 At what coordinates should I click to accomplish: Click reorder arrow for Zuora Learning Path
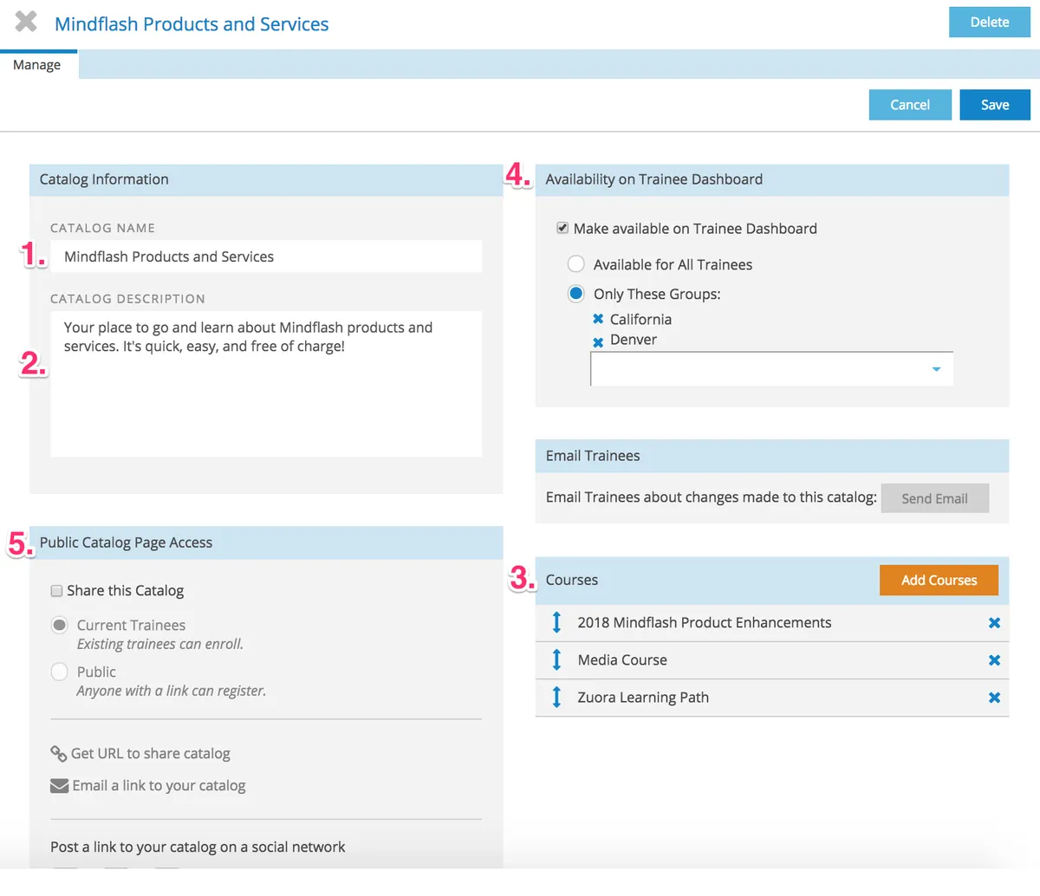tap(556, 698)
